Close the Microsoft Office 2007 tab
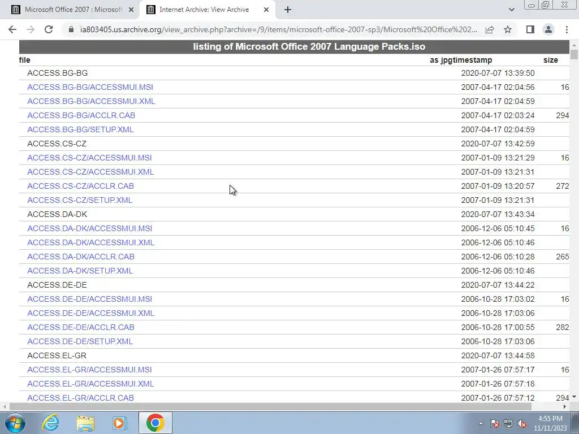The image size is (579, 434). 131,10
